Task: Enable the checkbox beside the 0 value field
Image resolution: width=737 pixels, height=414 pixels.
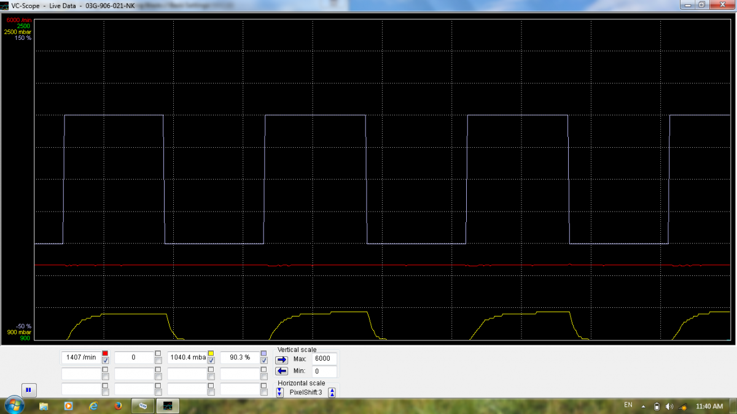Action: (x=158, y=361)
